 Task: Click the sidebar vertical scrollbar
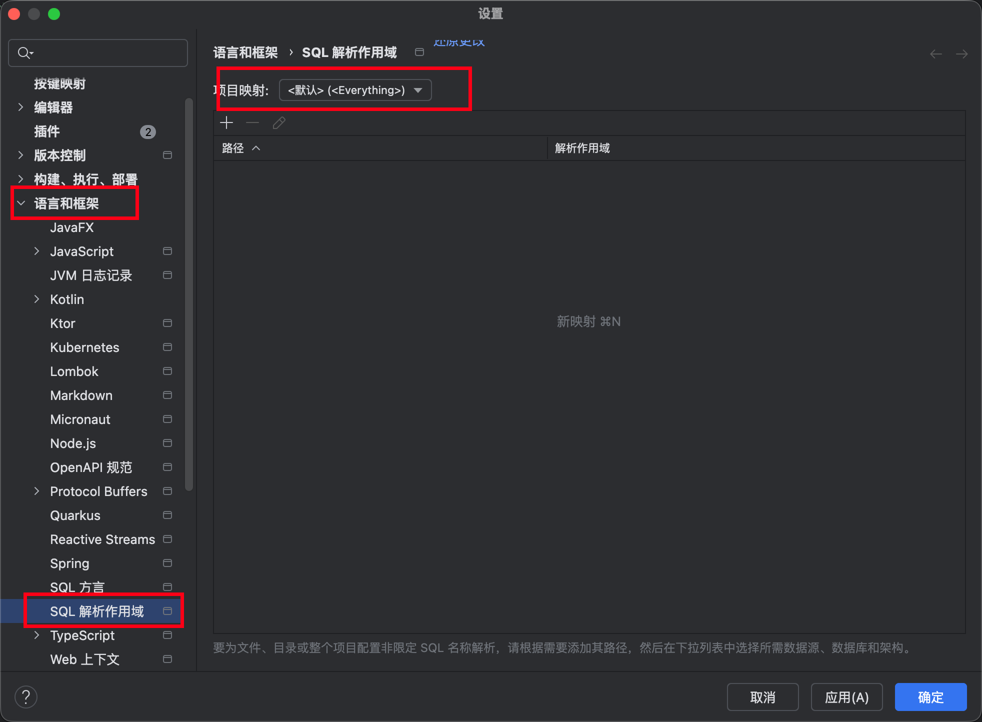(189, 295)
